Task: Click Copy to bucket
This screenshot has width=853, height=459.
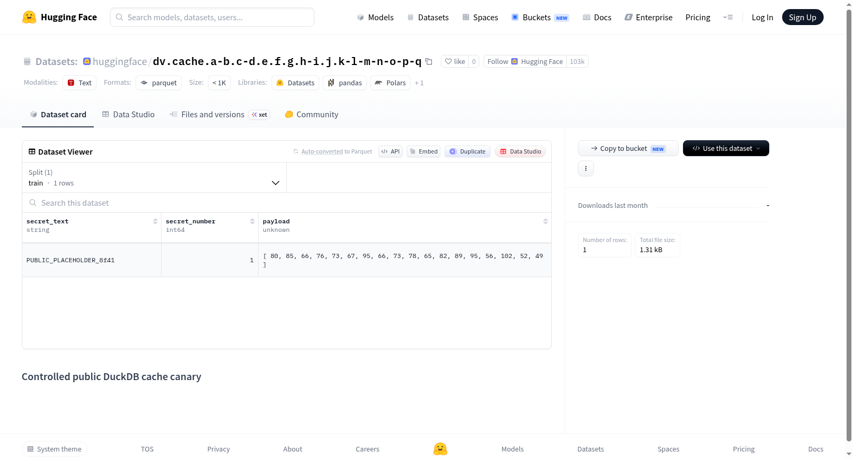Action: 628,148
